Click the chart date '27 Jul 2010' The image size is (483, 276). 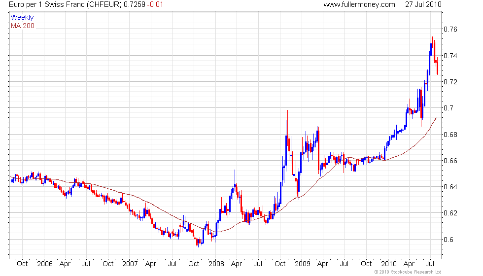(423, 4)
